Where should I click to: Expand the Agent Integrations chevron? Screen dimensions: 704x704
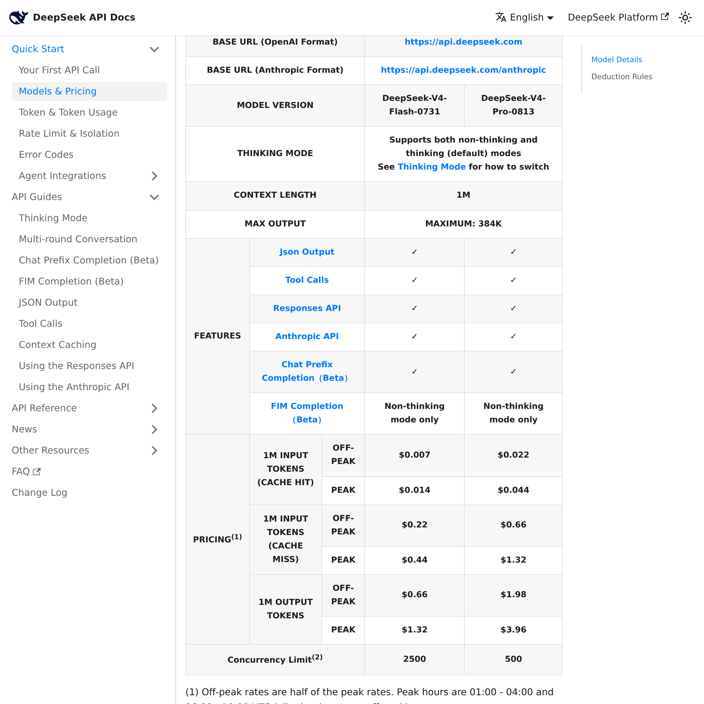[x=154, y=176]
